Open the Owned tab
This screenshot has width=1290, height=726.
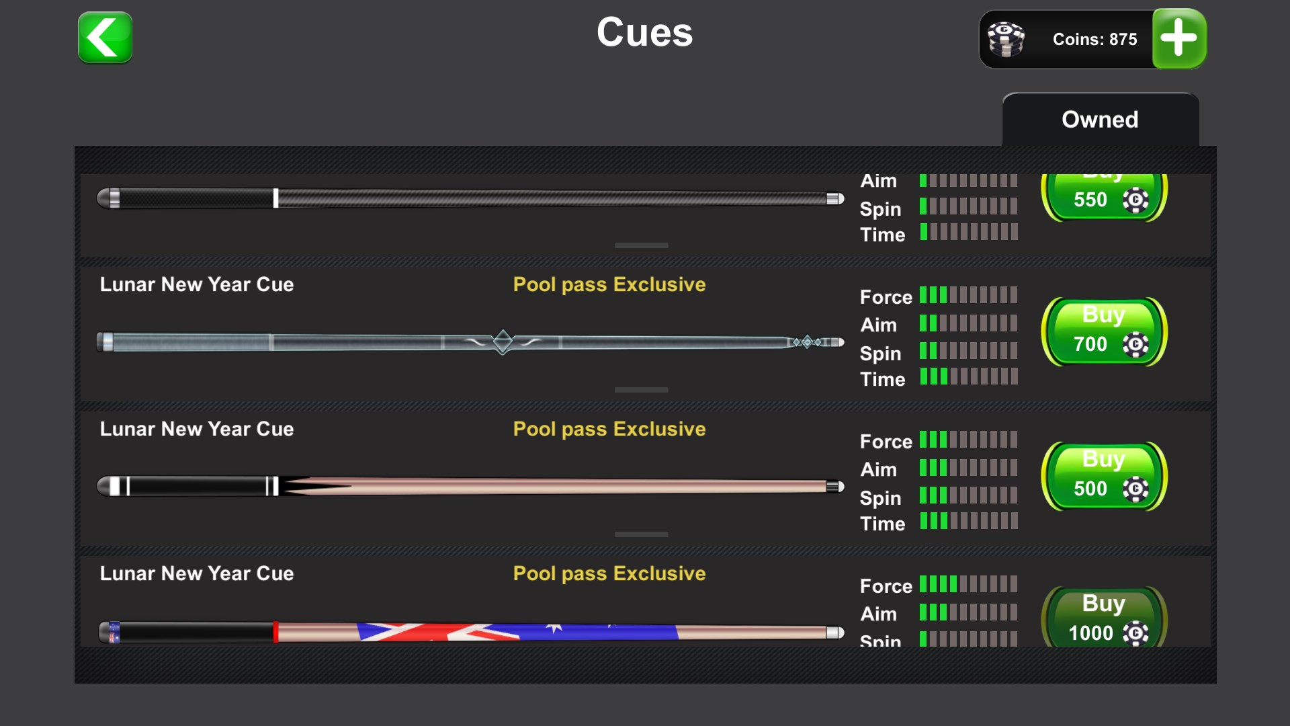1100,120
